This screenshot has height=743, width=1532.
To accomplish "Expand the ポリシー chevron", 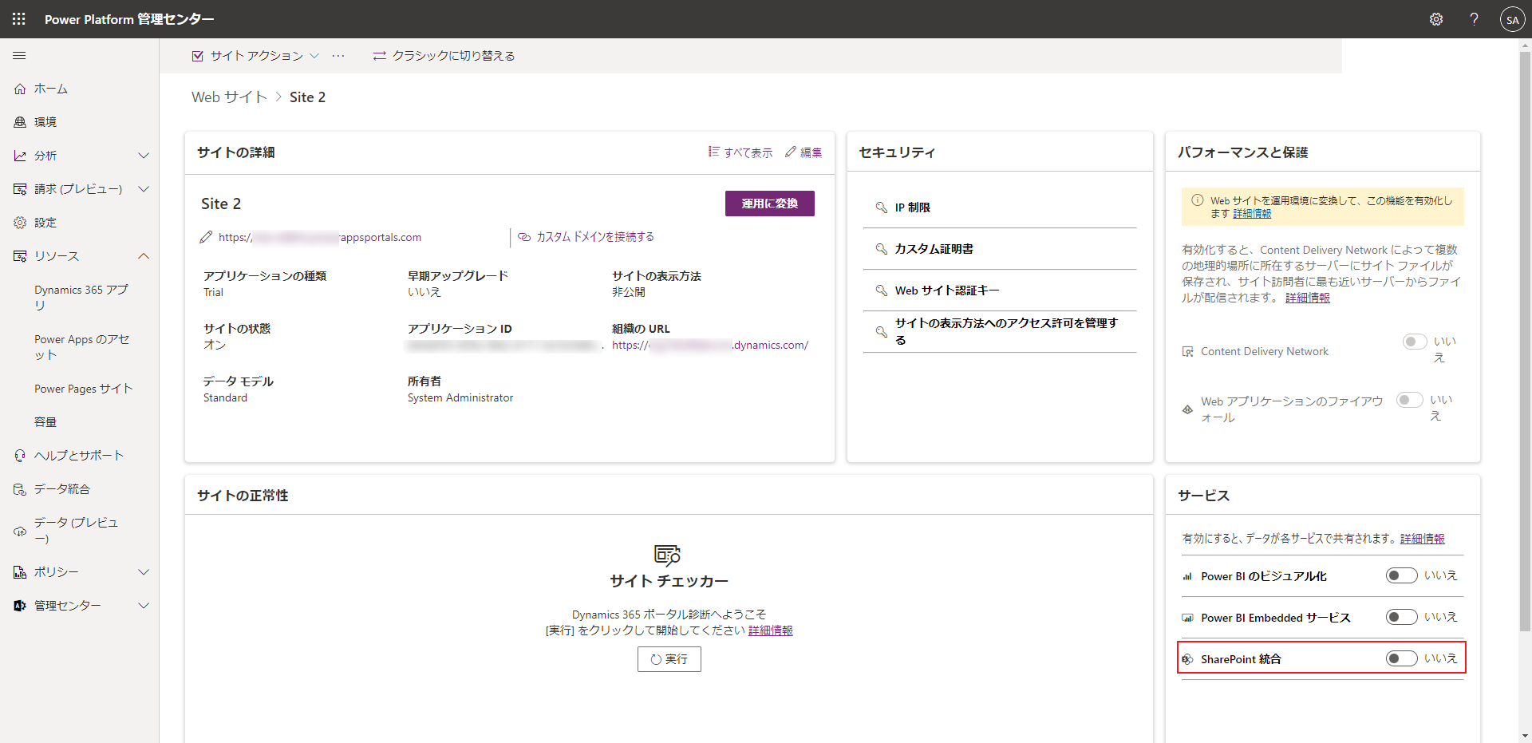I will pos(144,572).
